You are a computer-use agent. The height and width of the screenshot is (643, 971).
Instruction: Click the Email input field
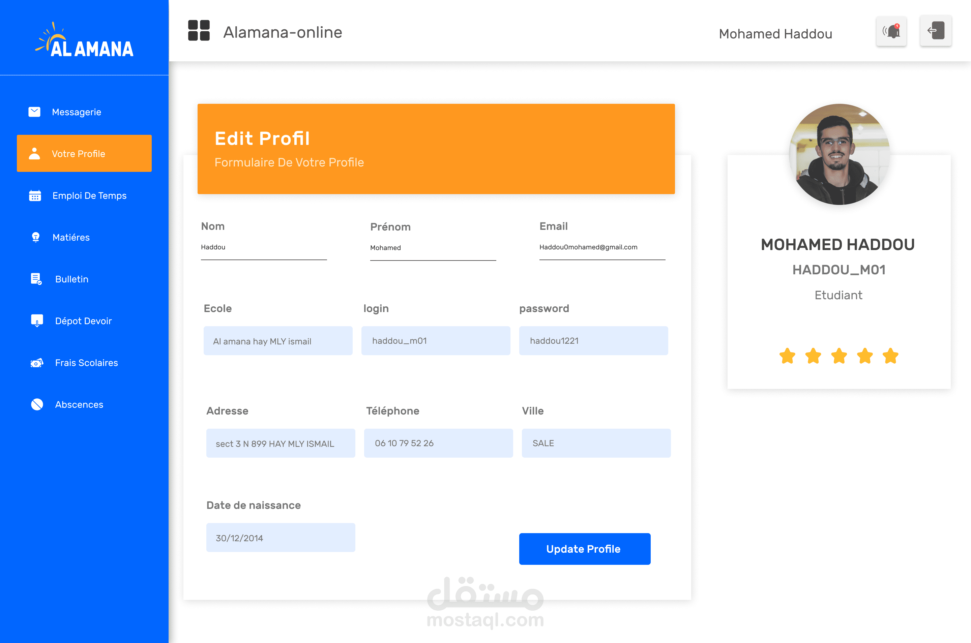click(x=602, y=247)
